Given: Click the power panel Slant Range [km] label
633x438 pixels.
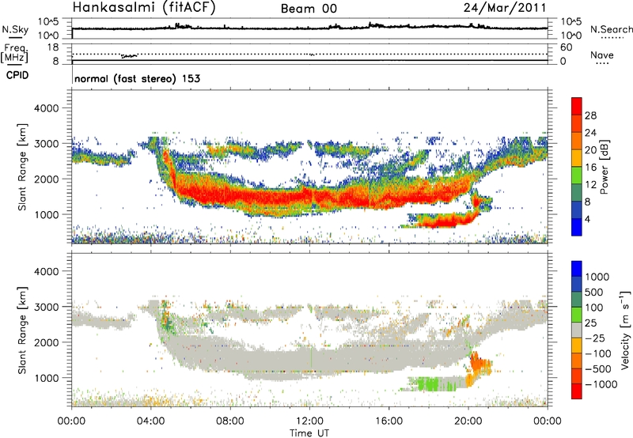Looking at the screenshot, I should pyautogui.click(x=22, y=167).
